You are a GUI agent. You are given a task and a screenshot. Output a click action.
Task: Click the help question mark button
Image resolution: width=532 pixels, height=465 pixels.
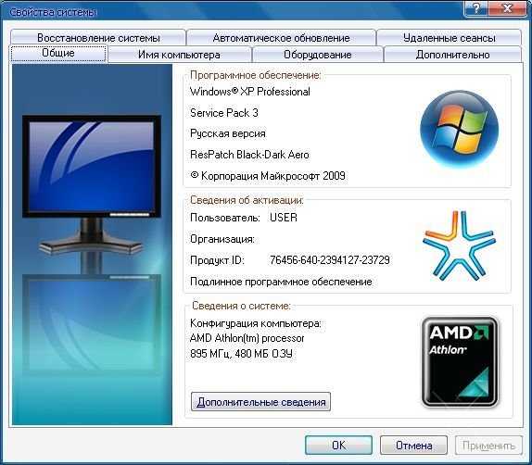tap(475, 7)
